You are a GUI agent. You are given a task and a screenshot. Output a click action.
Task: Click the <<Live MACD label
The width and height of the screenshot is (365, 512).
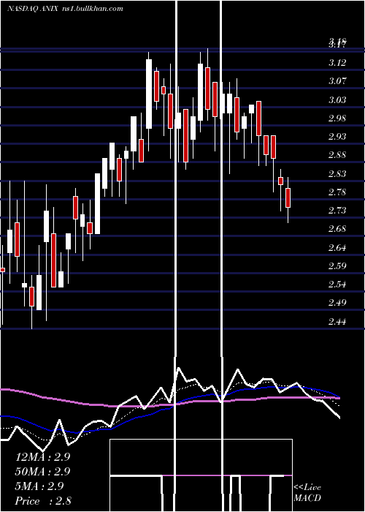[x=307, y=493]
